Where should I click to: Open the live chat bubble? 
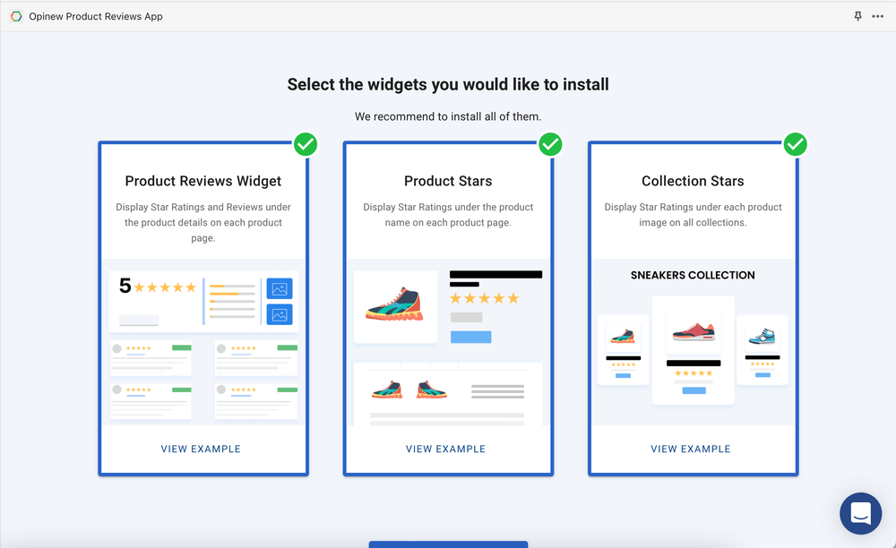click(860, 512)
